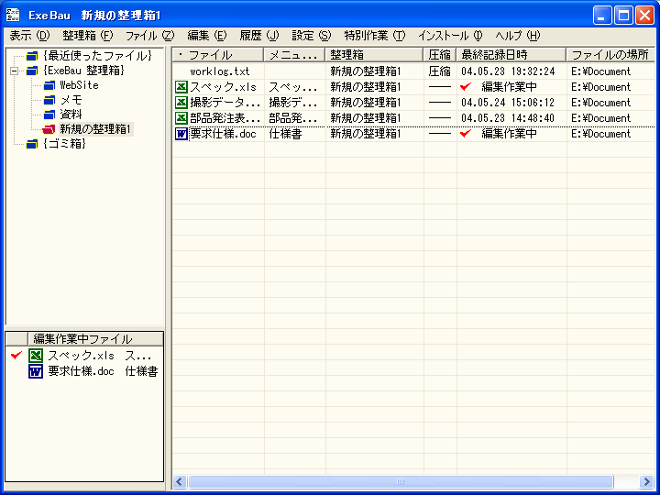
Task: Click the Excel icon of スペック.xls in the file list
Action: pyautogui.click(x=181, y=87)
